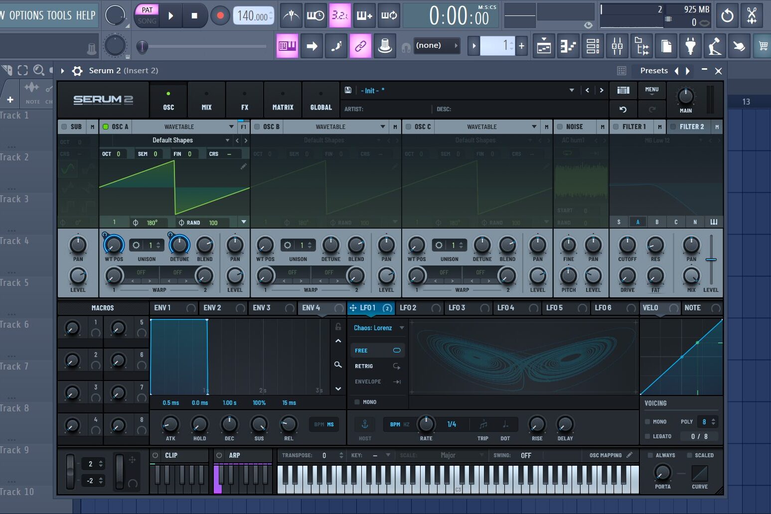
Task: Toggle the metronome icon
Action: pyautogui.click(x=291, y=16)
